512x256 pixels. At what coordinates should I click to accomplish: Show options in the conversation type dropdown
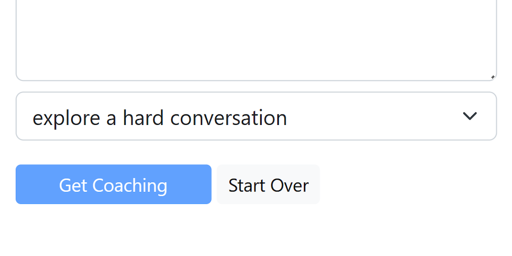(x=256, y=116)
